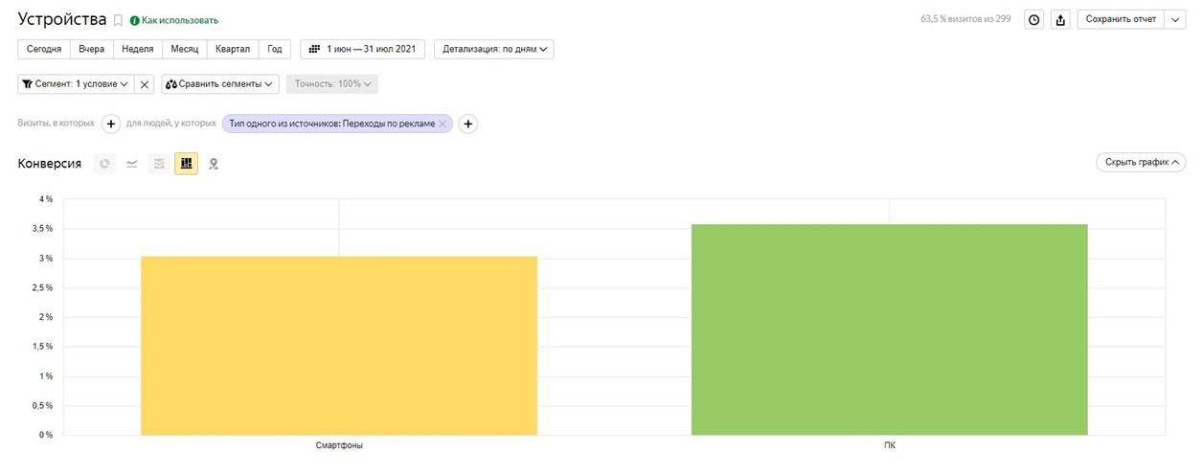Select the Неделя period tab
The height and width of the screenshot is (475, 1202).
click(138, 49)
